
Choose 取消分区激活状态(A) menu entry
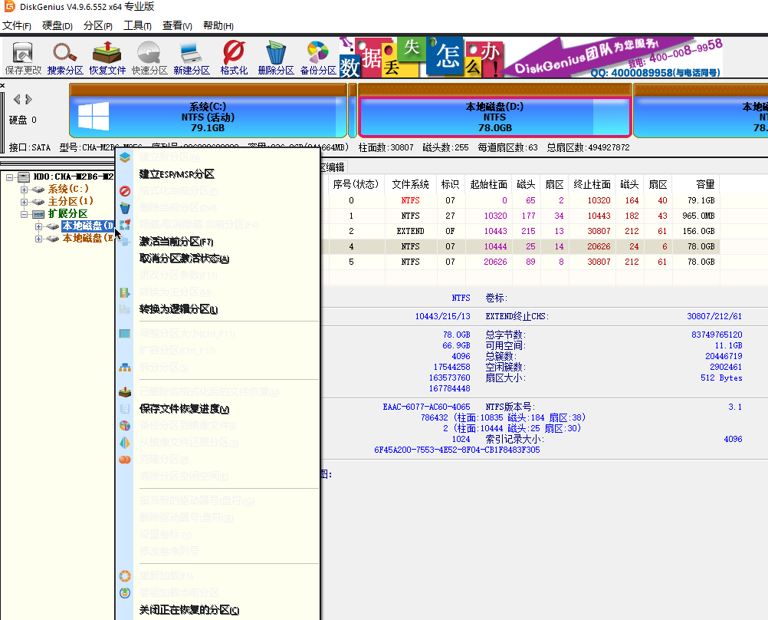click(x=184, y=259)
